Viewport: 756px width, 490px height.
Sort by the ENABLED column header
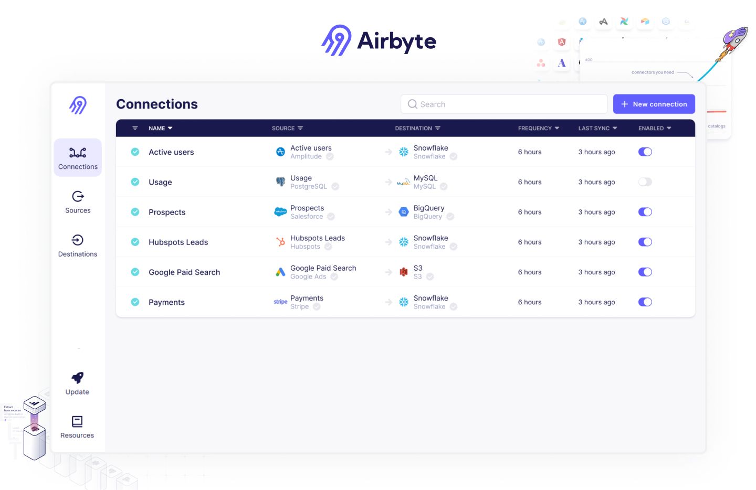(655, 128)
